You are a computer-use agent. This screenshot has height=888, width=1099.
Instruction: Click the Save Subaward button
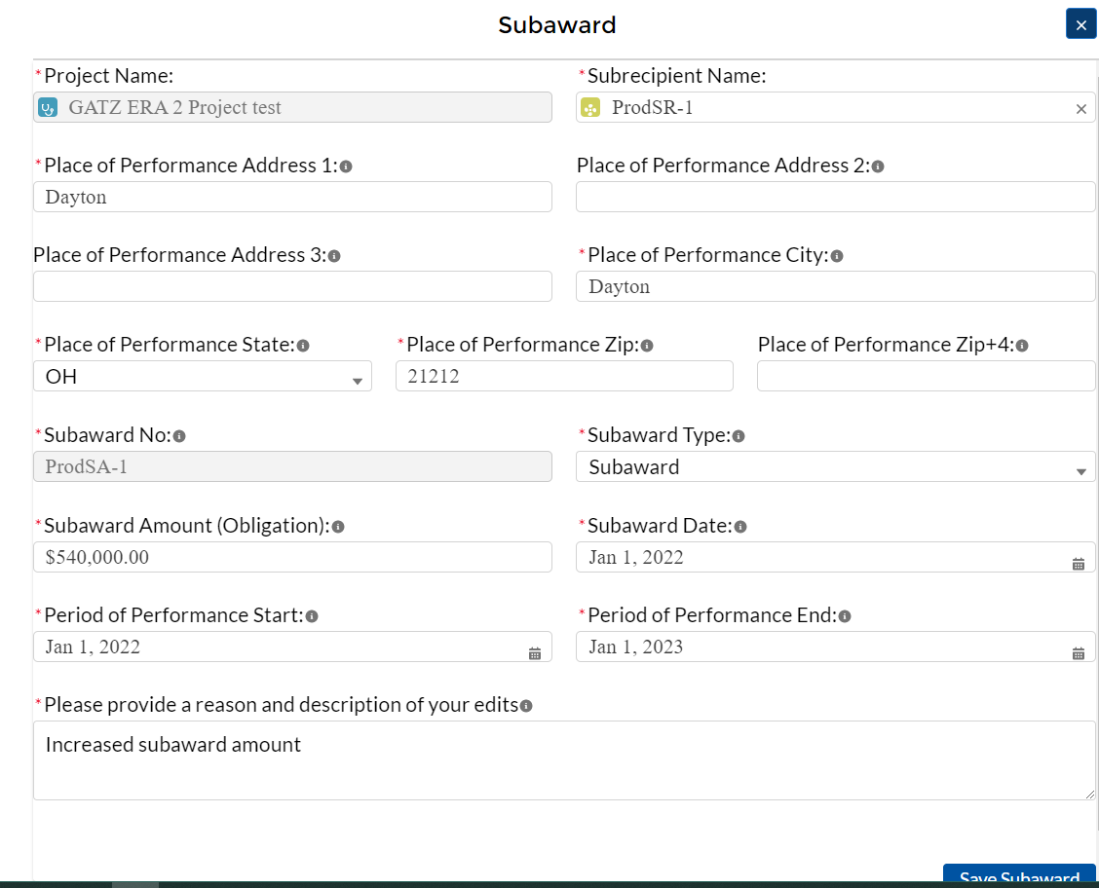pyautogui.click(x=1019, y=876)
